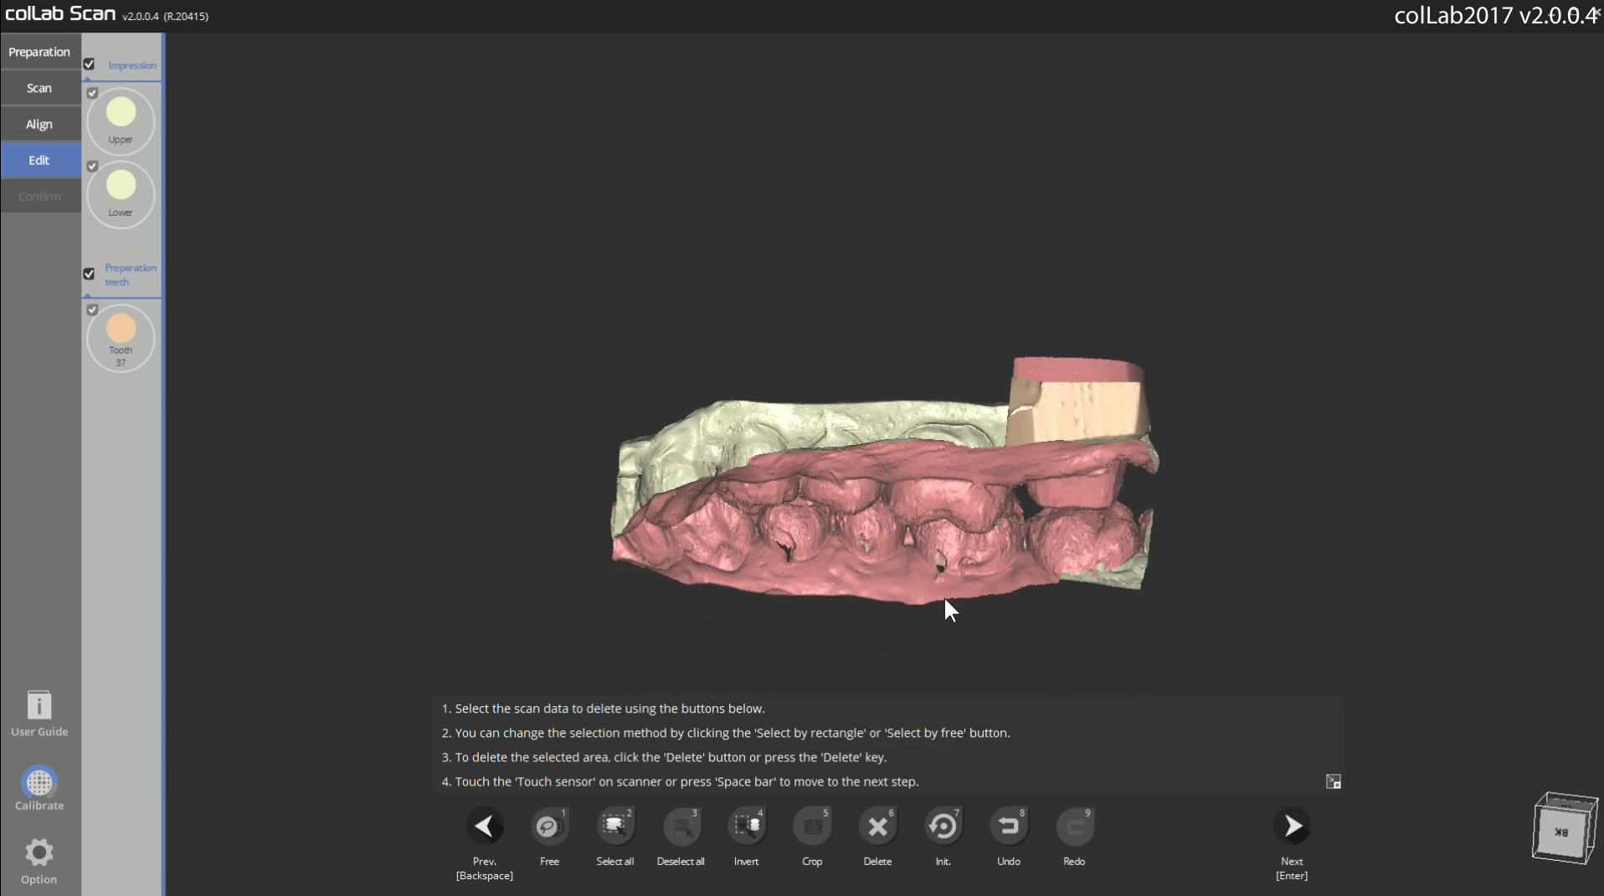Viewport: 1604px width, 896px height.
Task: Toggle the Preparation teeth group checkbox
Action: [89, 274]
